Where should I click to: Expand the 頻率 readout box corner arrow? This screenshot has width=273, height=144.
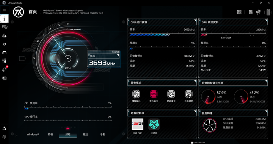click(x=118, y=55)
